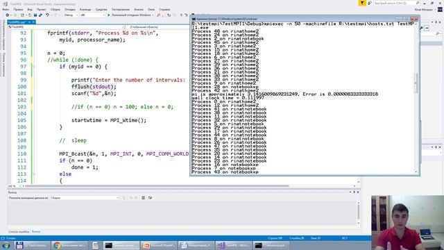Open the Справка menu
444x250 pixels.
tap(164, 9)
